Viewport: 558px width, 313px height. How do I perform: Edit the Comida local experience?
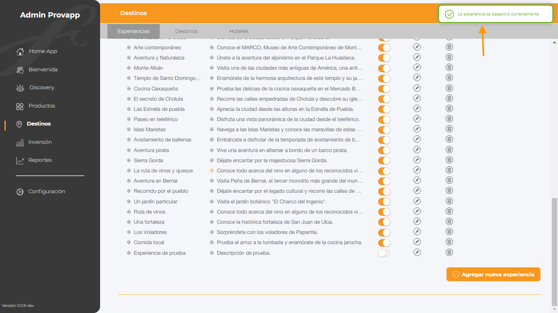tap(417, 242)
